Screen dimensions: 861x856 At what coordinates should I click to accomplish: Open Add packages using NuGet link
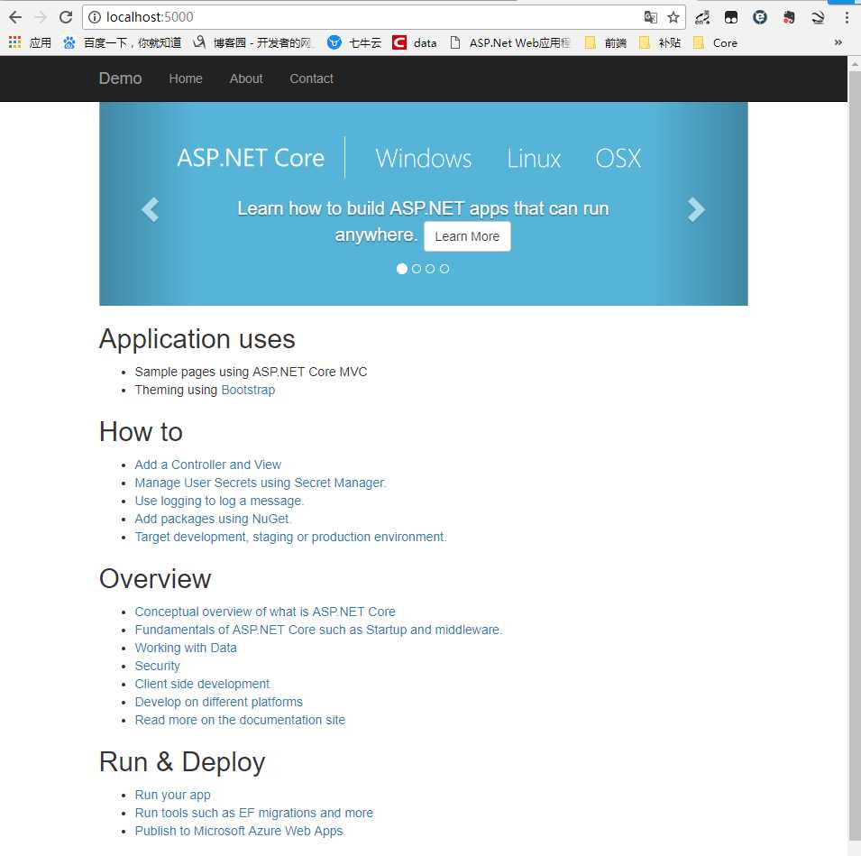pos(213,520)
